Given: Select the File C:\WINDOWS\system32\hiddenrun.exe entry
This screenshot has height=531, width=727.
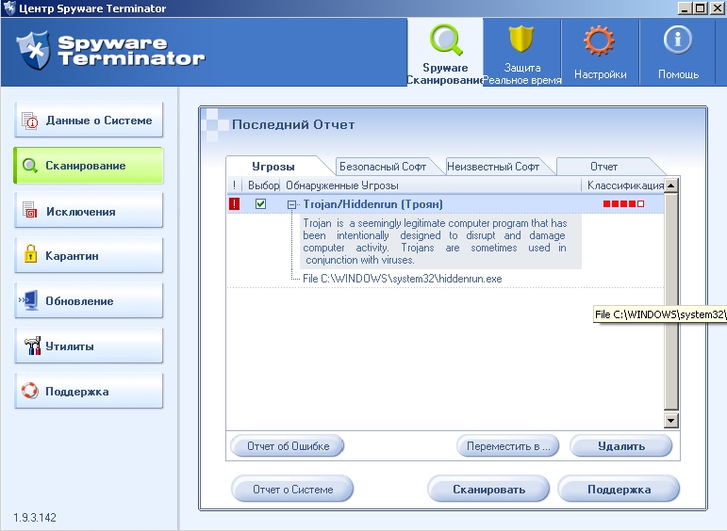Looking at the screenshot, I should click(x=402, y=279).
